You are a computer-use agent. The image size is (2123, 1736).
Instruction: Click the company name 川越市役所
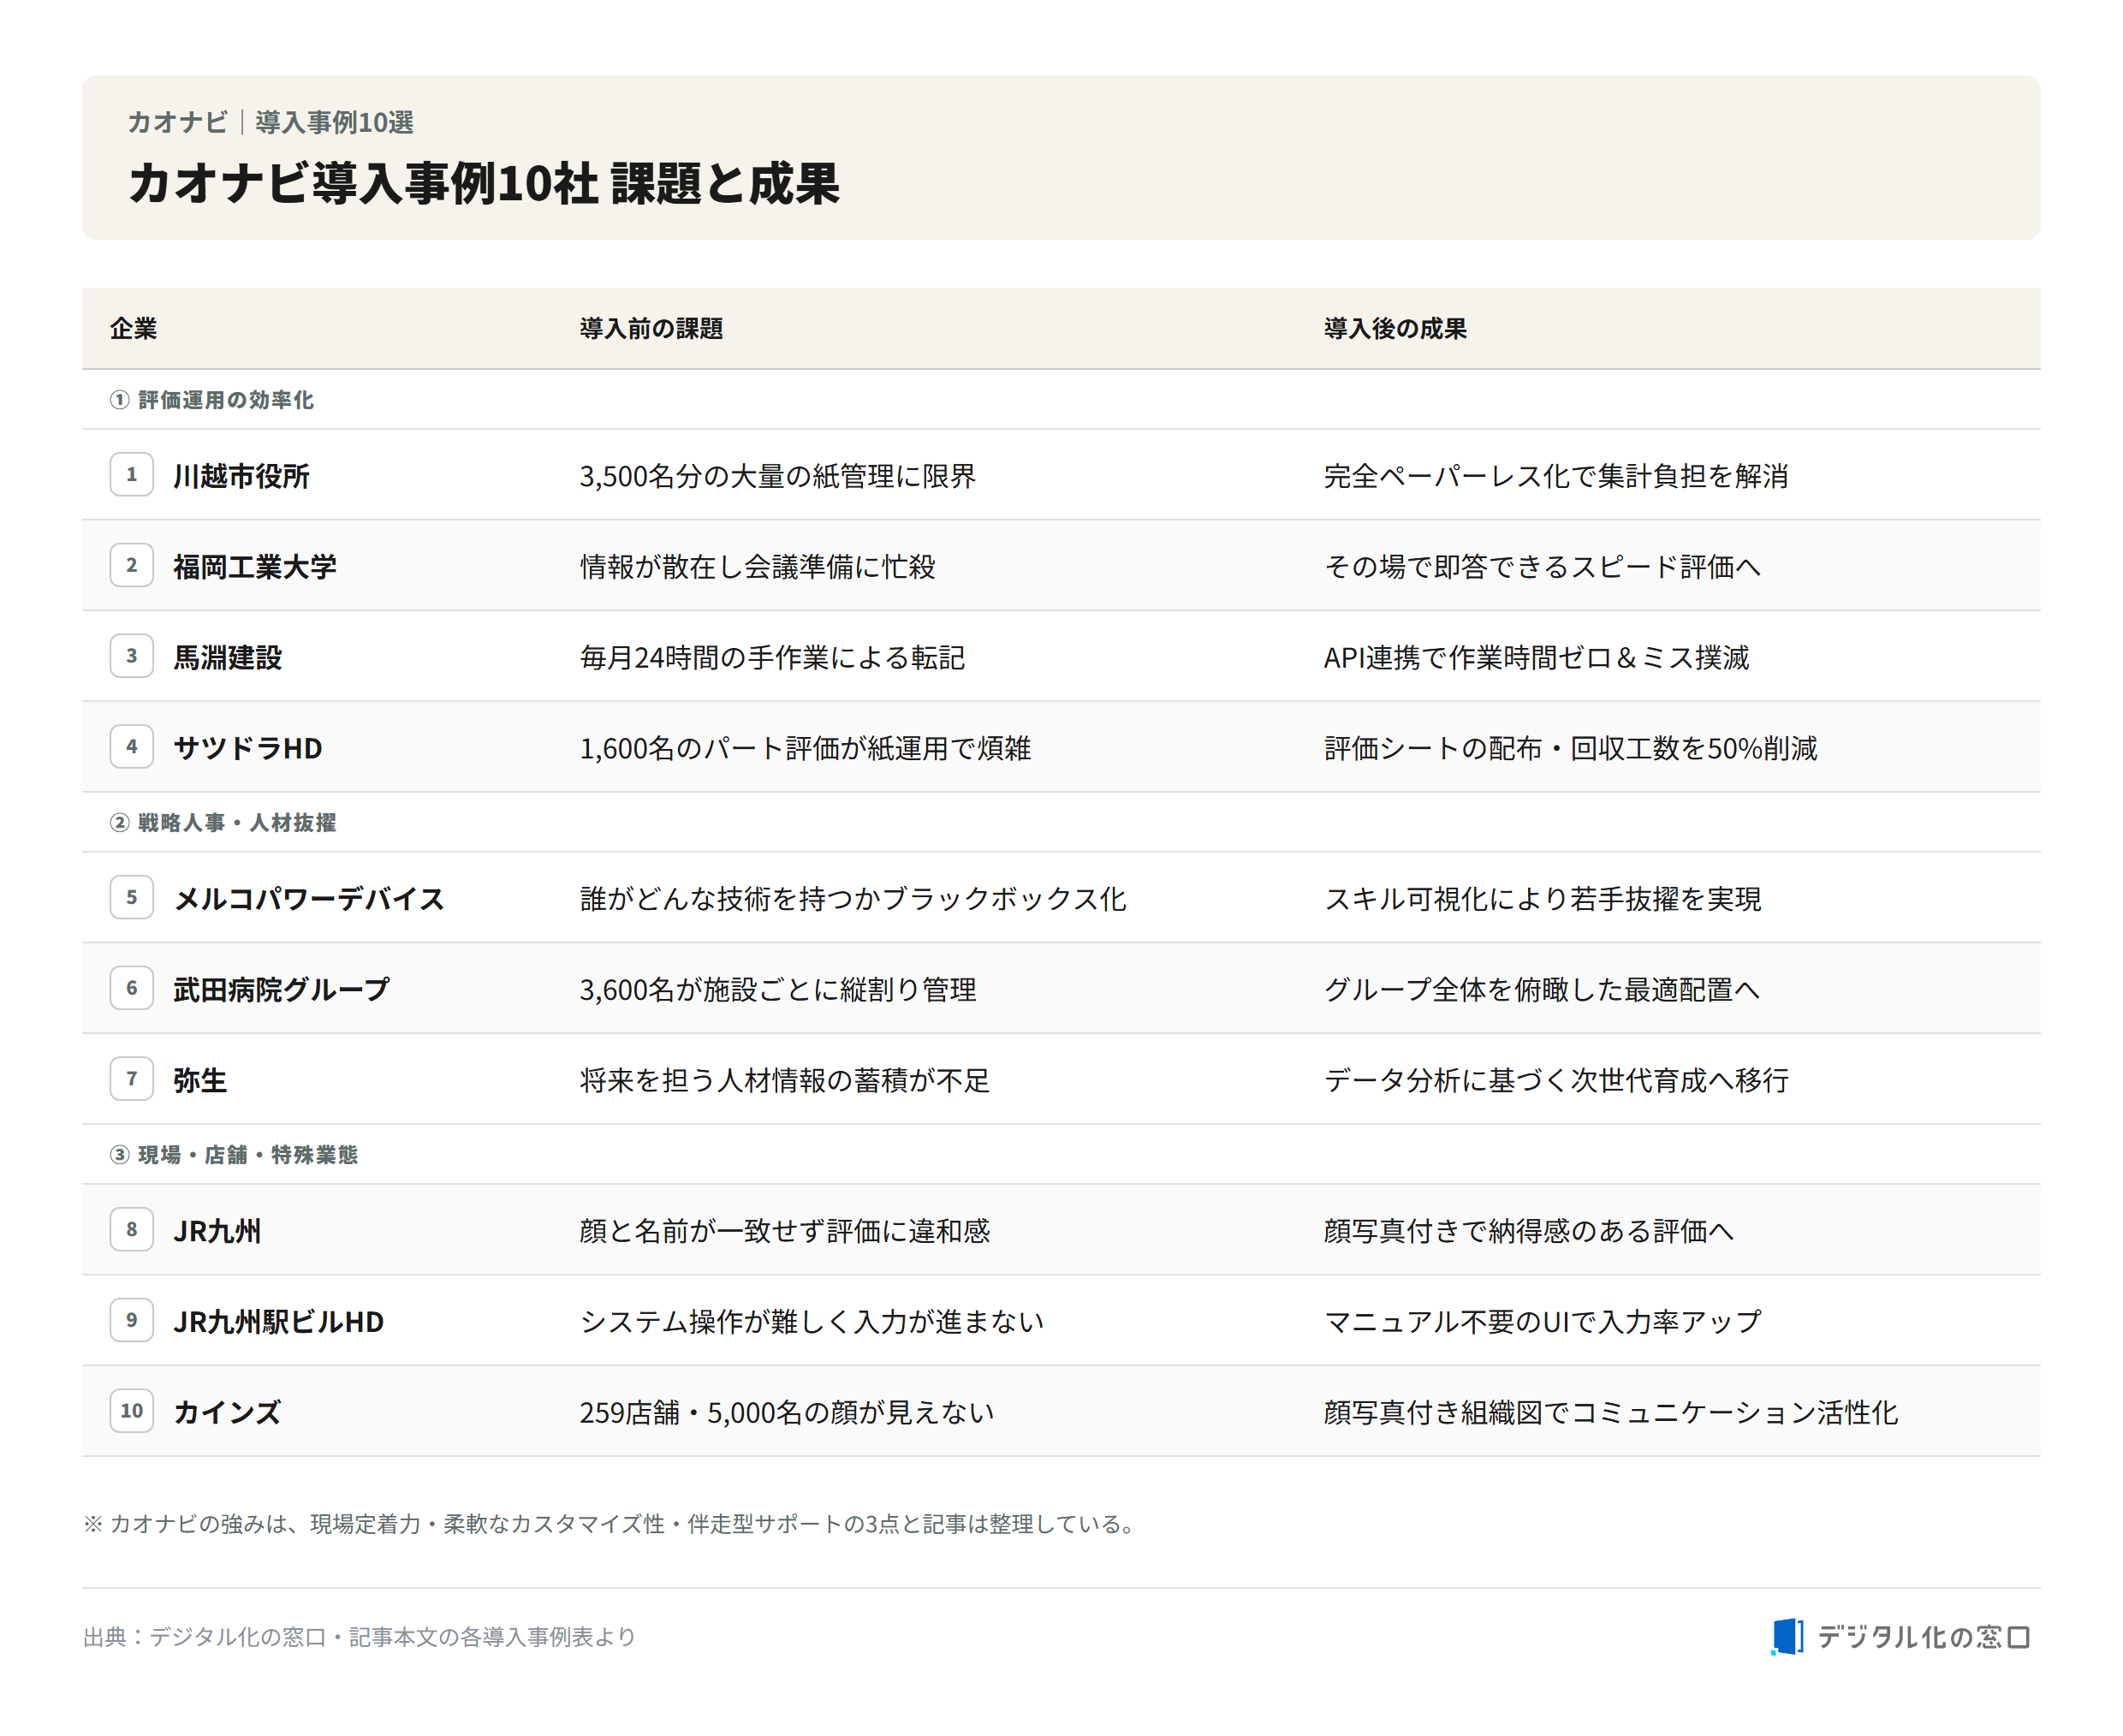(x=241, y=476)
